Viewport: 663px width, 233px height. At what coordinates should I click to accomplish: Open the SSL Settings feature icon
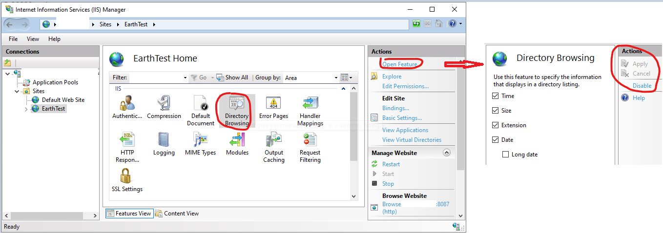coord(127,176)
